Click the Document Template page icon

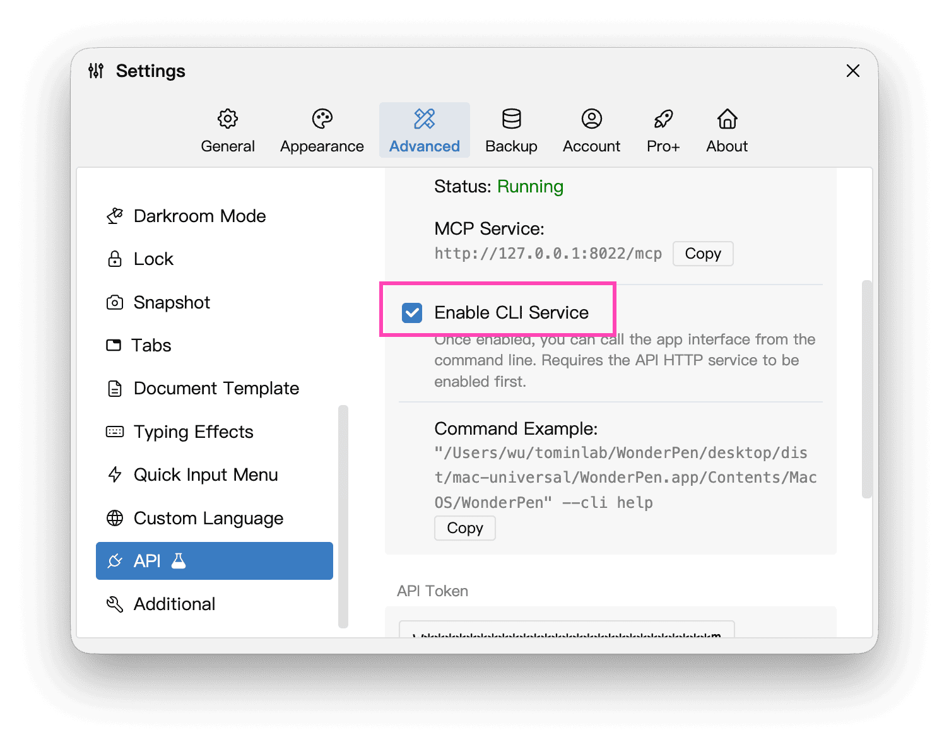pyautogui.click(x=115, y=389)
